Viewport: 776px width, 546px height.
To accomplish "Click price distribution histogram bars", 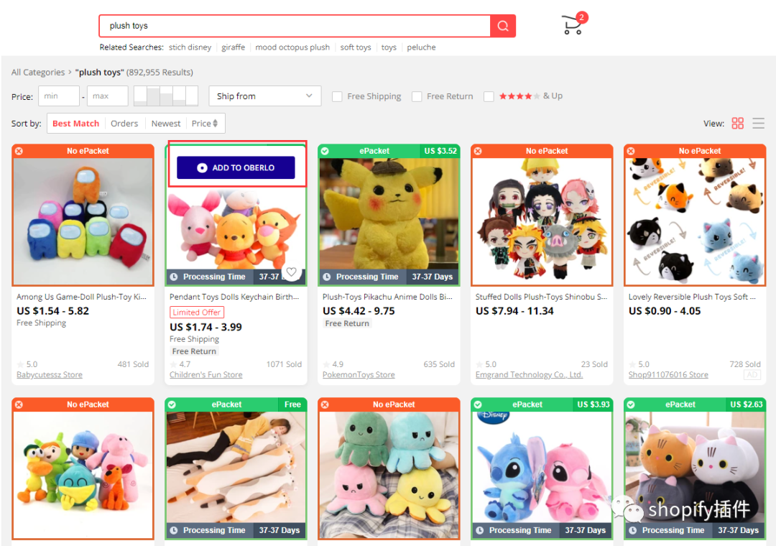I will coord(166,96).
